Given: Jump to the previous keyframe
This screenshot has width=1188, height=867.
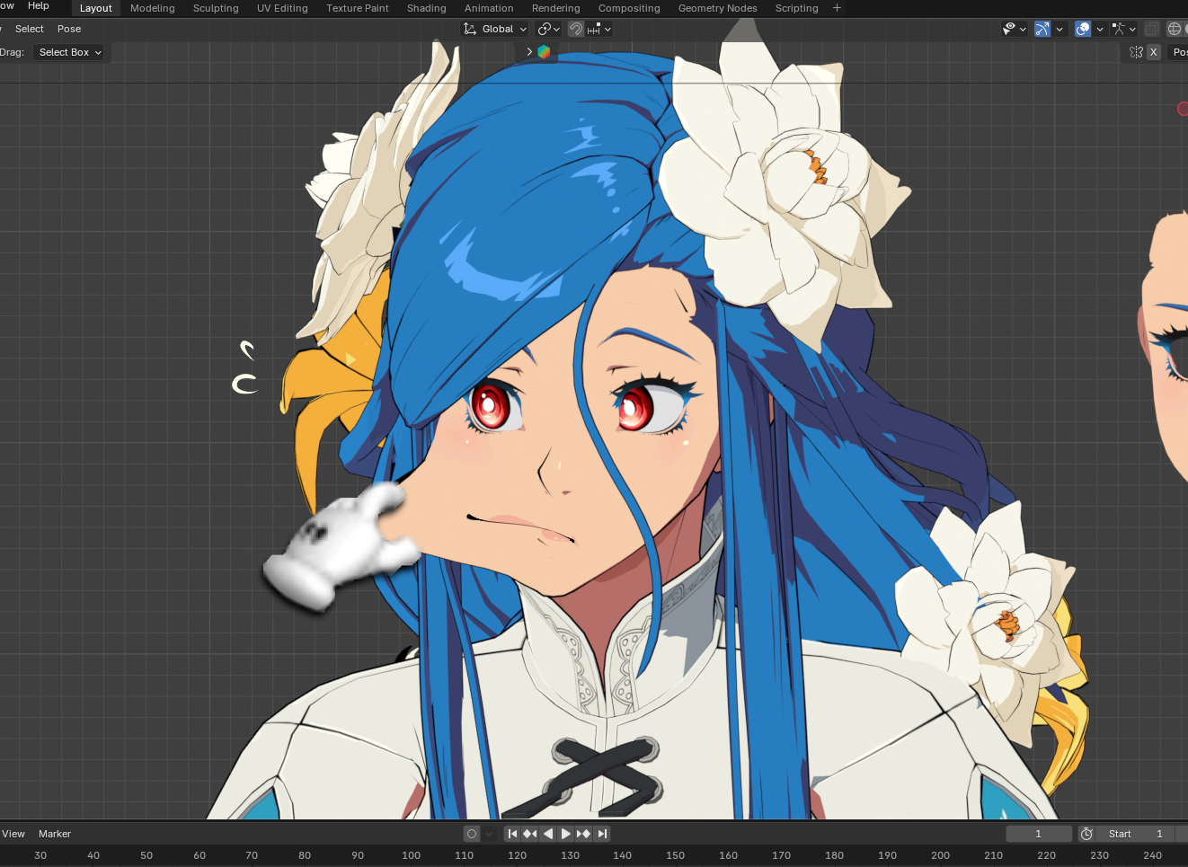Looking at the screenshot, I should tap(530, 834).
